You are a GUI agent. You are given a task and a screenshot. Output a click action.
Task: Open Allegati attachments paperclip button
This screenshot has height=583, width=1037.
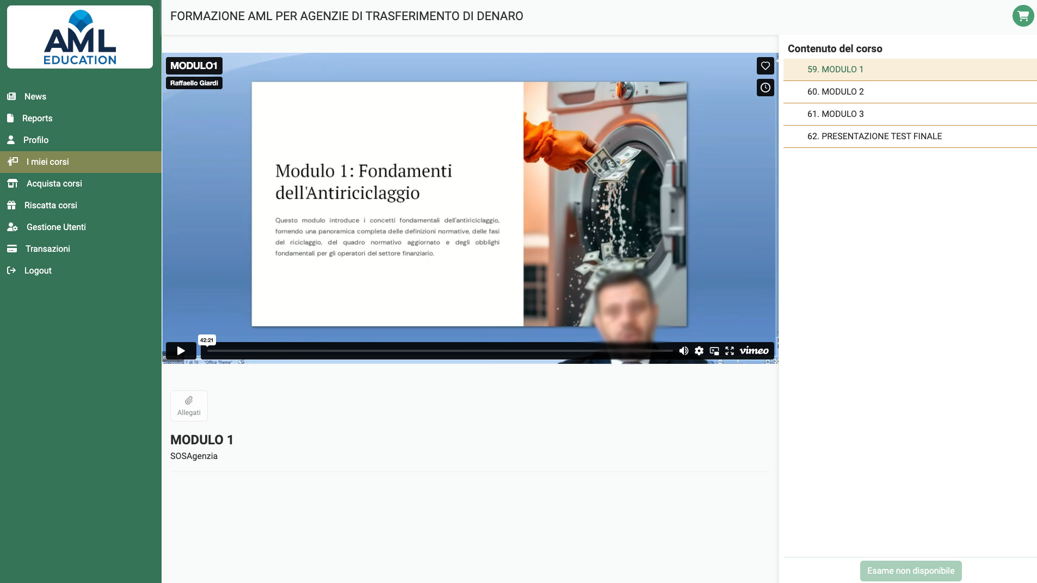tap(189, 406)
